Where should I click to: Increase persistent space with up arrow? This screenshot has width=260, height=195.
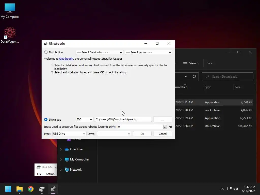click(x=165, y=126)
